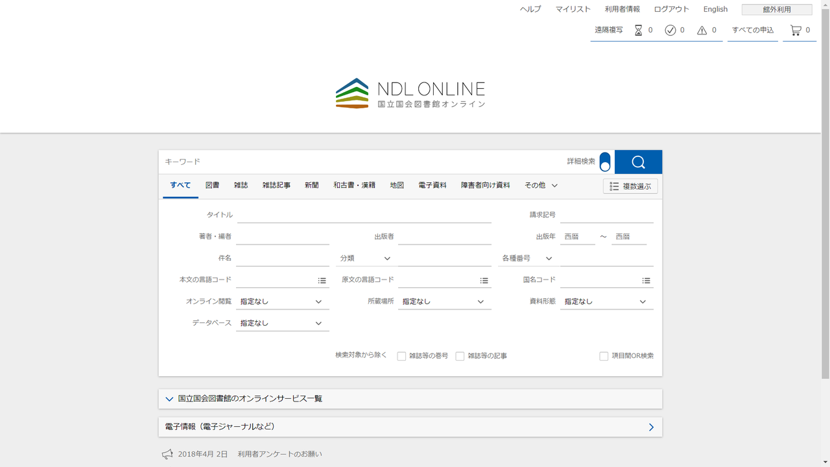Click the checkmark completed requests icon
Image resolution: width=830 pixels, height=467 pixels.
click(x=670, y=30)
